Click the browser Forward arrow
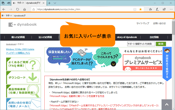 (x=11, y=9)
